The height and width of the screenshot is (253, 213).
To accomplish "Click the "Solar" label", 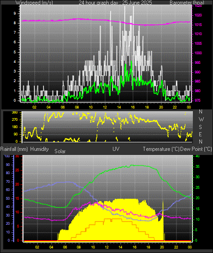I will (60, 151).
